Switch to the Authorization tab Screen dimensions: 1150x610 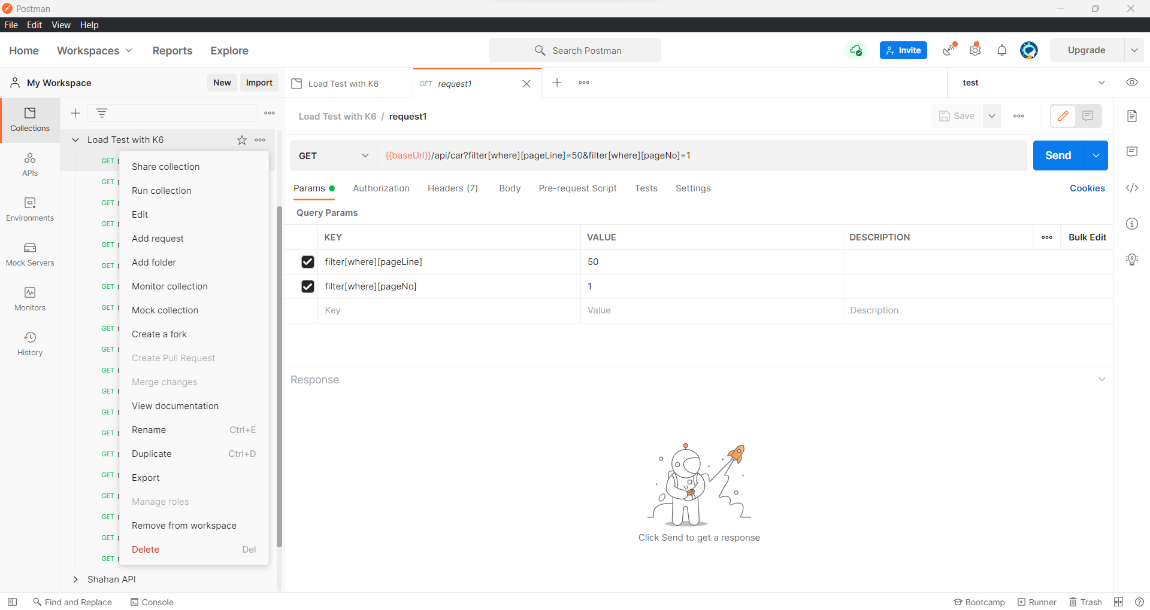pos(381,188)
